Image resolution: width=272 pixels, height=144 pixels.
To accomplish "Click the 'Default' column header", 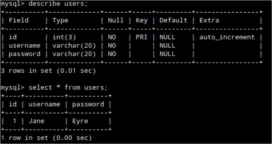I will point(173,21).
